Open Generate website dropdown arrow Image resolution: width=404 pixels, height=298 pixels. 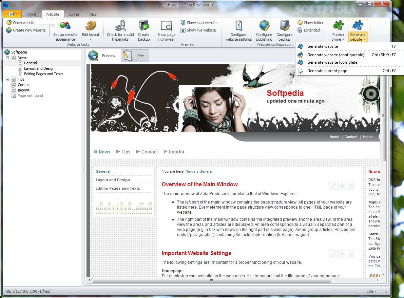pyautogui.click(x=364, y=40)
